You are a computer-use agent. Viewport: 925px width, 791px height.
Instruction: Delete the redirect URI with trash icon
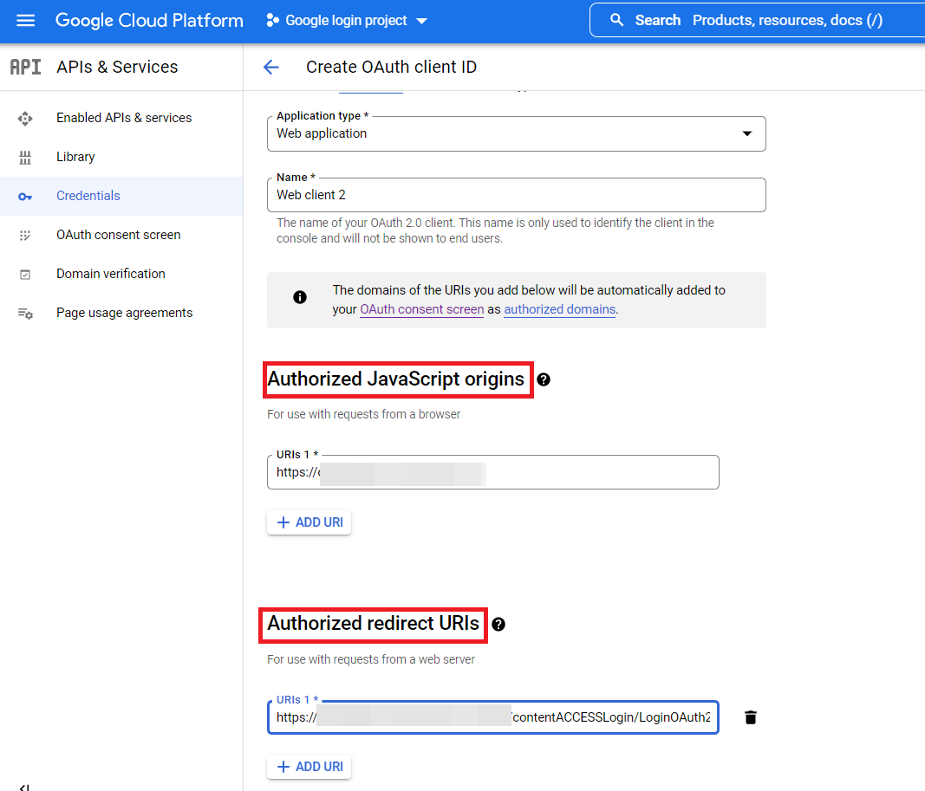tap(751, 717)
